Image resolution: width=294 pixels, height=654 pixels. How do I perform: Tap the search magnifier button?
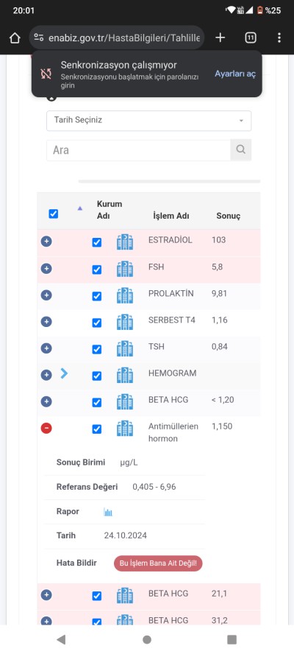pyautogui.click(x=240, y=150)
